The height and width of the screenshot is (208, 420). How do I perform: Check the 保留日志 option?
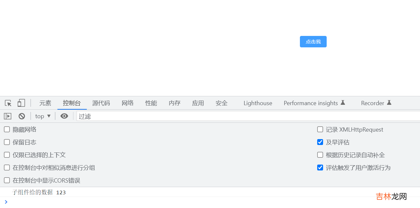click(7, 142)
